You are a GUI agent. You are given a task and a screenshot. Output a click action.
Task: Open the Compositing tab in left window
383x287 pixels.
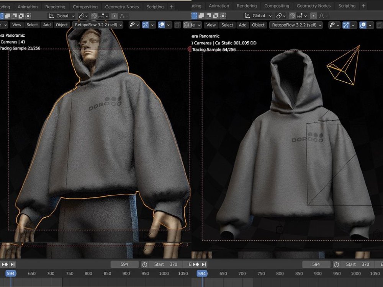click(85, 7)
